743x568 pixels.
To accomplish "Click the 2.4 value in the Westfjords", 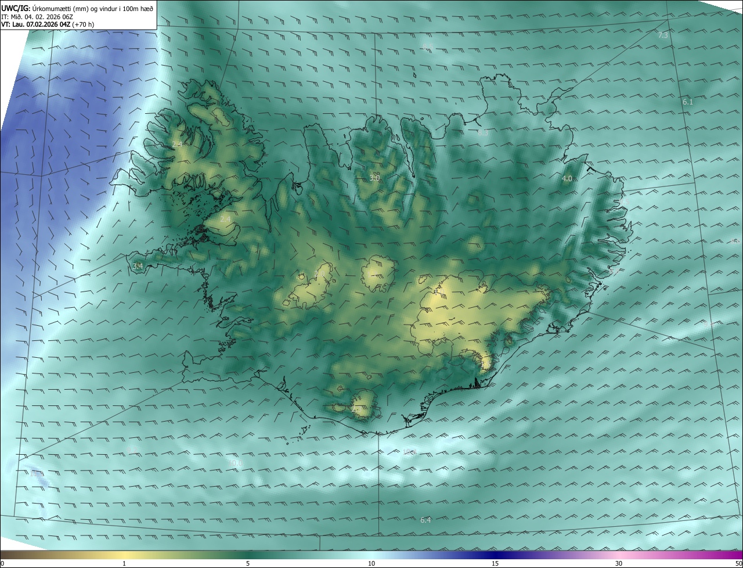I will (177, 144).
